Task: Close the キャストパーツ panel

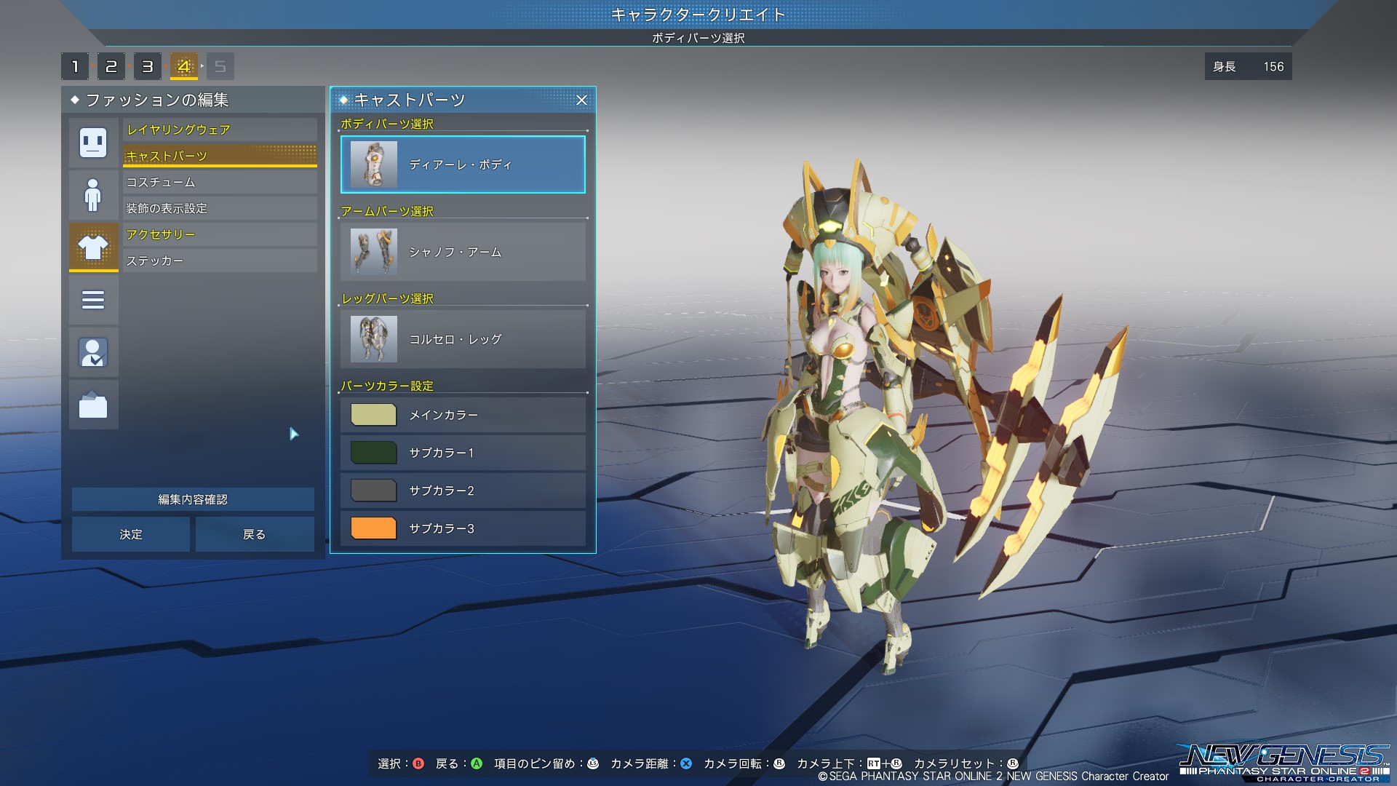Action: point(581,100)
